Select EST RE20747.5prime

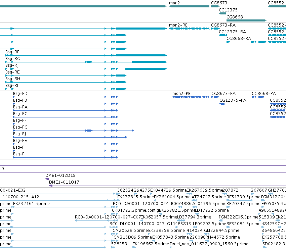(x=243, y=204)
